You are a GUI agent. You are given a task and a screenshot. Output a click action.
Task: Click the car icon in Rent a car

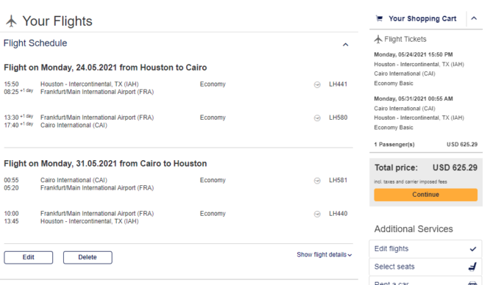[x=472, y=283]
